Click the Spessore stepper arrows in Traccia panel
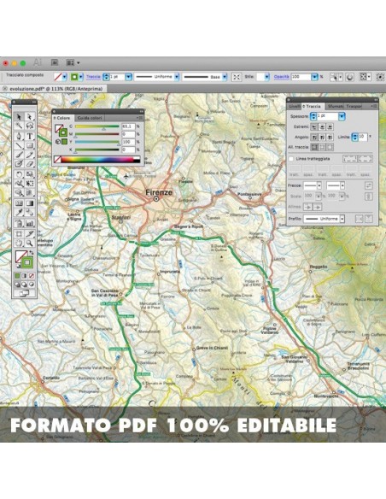This screenshot has width=386, height=499. (313, 116)
